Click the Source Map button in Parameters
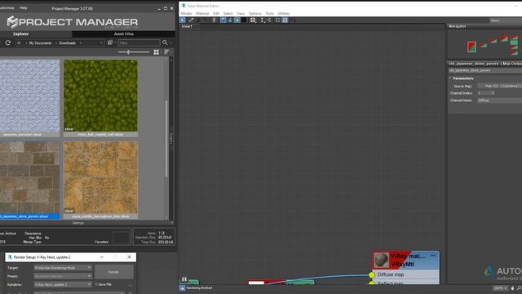 499,86
